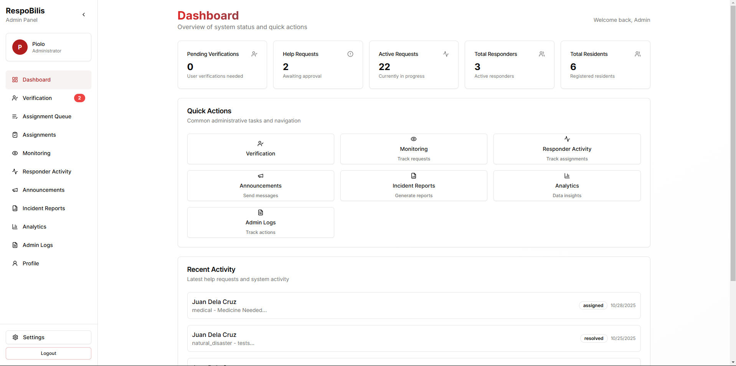This screenshot has height=366, width=736.
Task: Click the Assignment Queue list icon
Action: 15,116
